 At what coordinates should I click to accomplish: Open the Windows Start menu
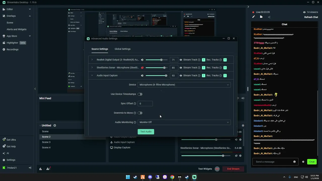point(128,177)
